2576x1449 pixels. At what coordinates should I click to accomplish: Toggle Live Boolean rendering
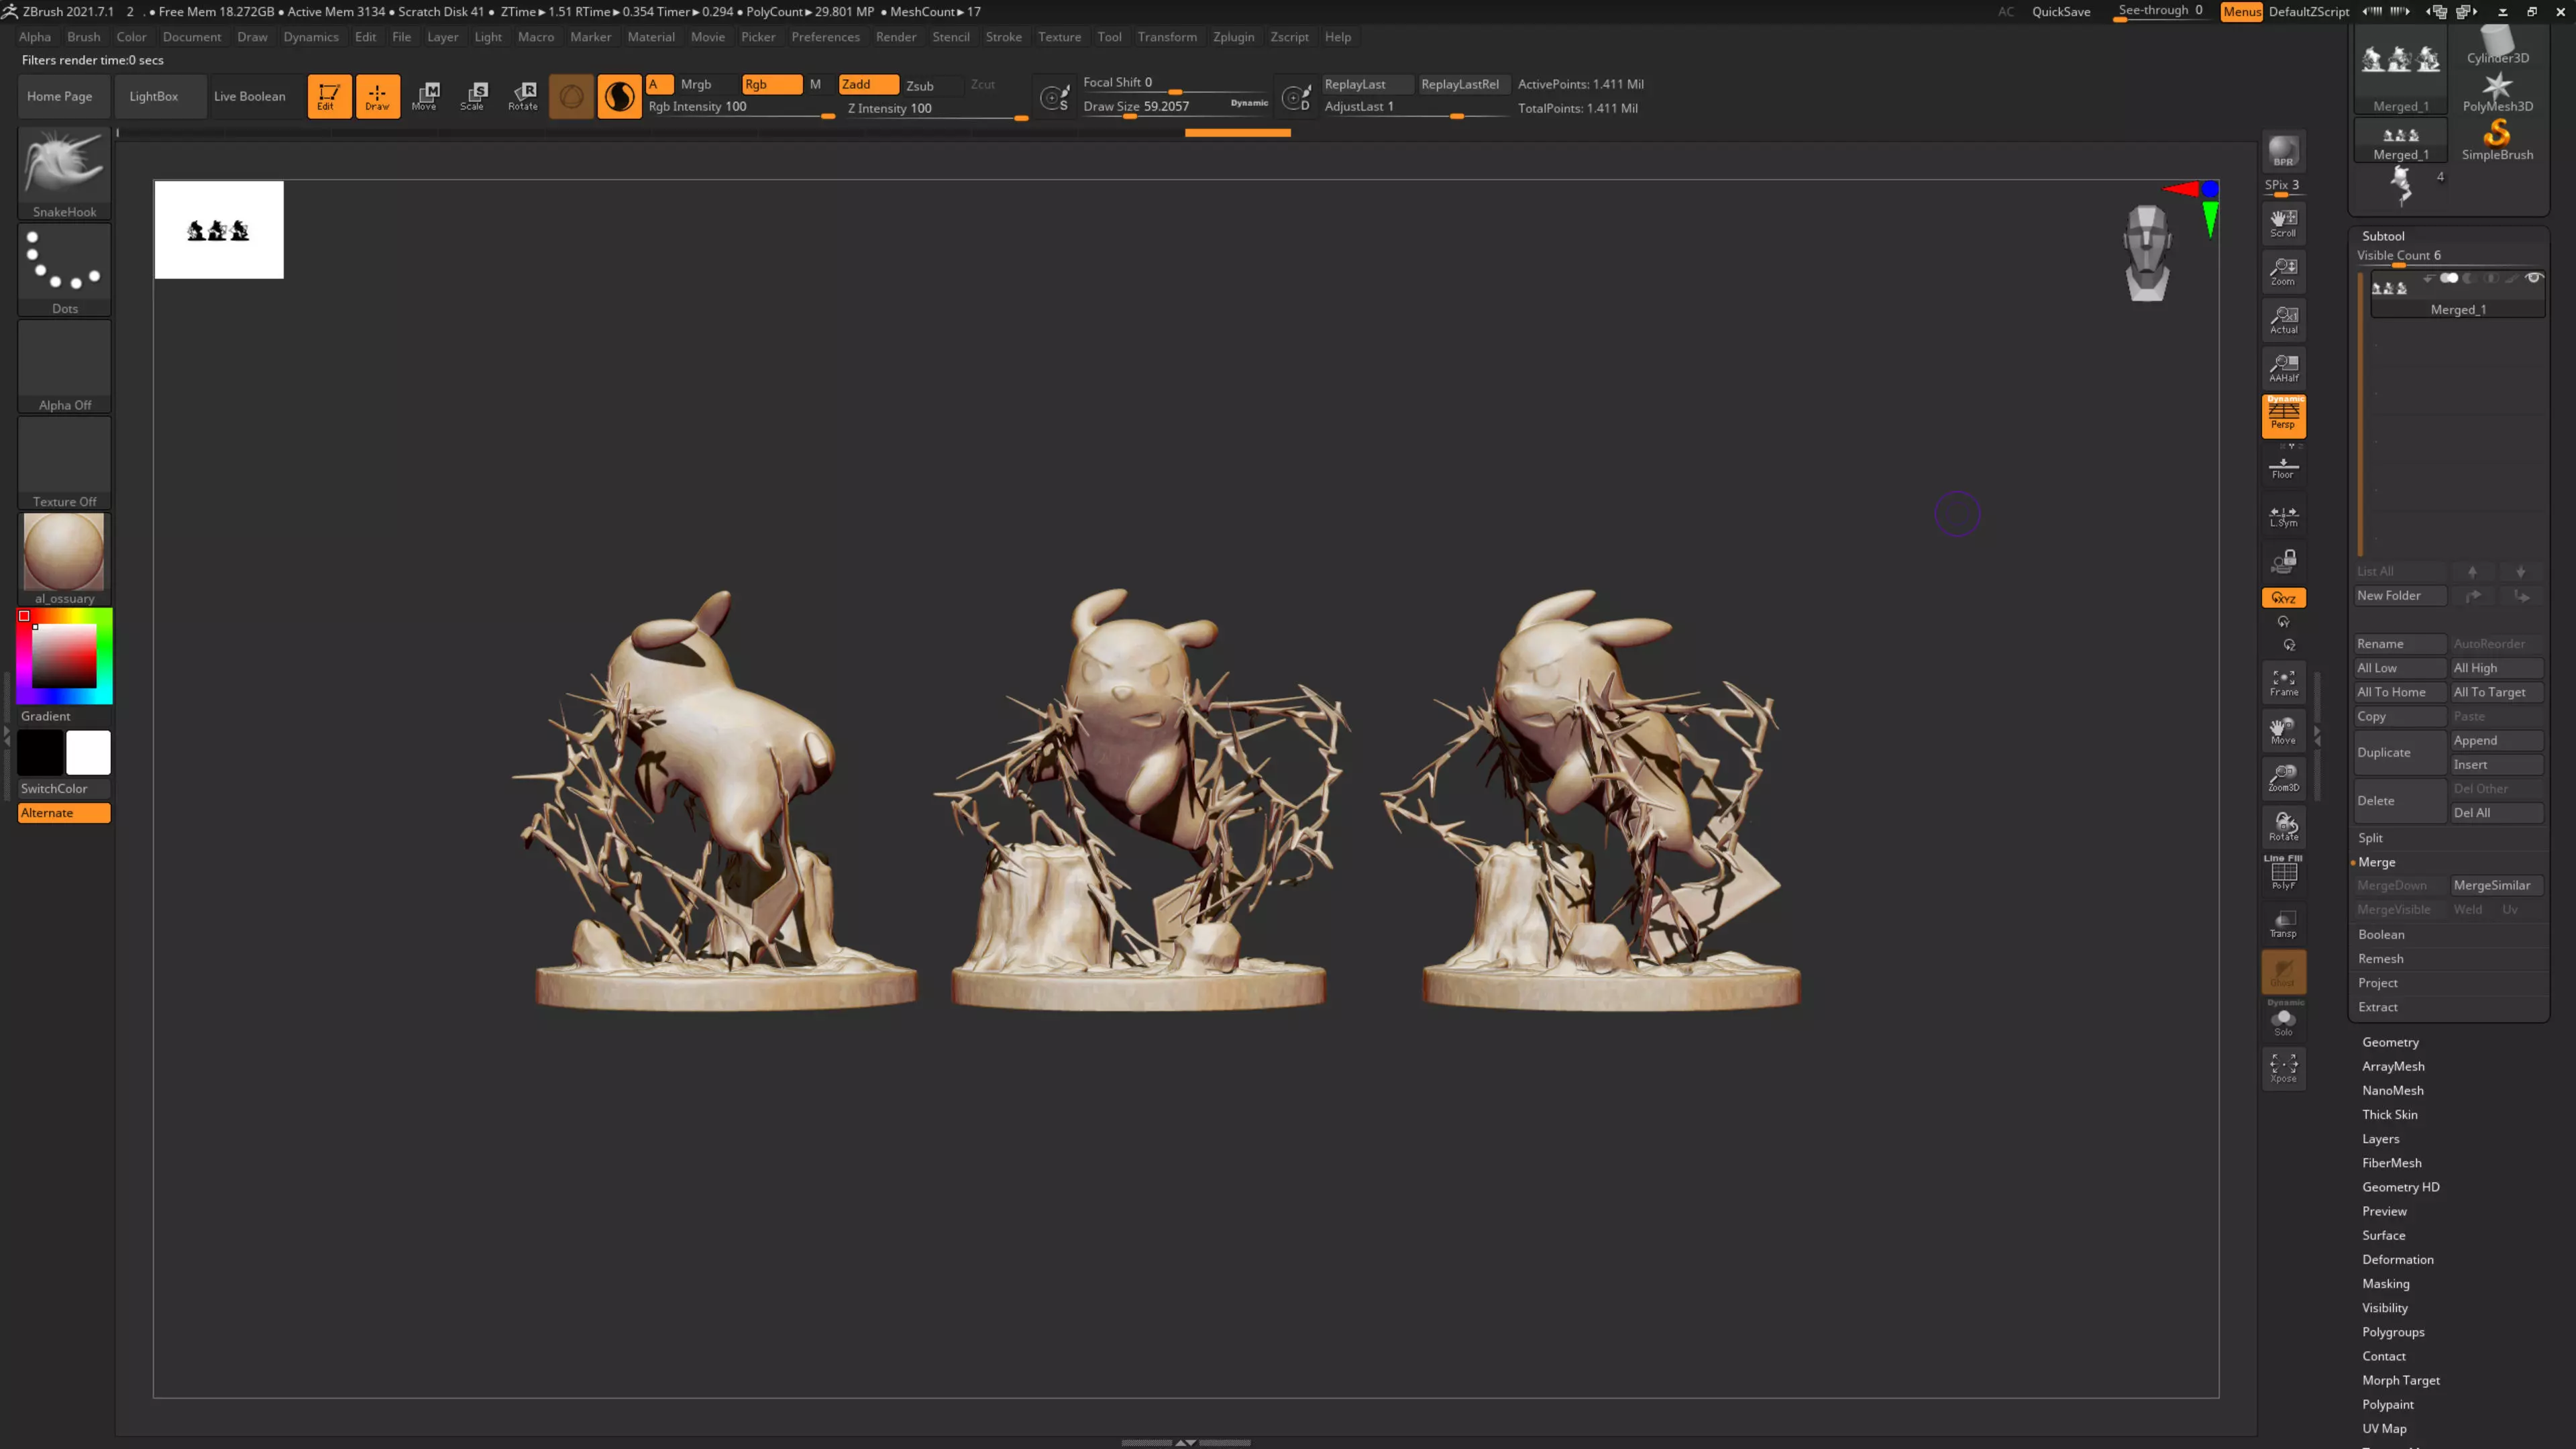click(249, 96)
